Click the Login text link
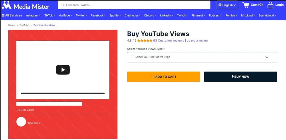The image size is (286, 140). tap(279, 5)
